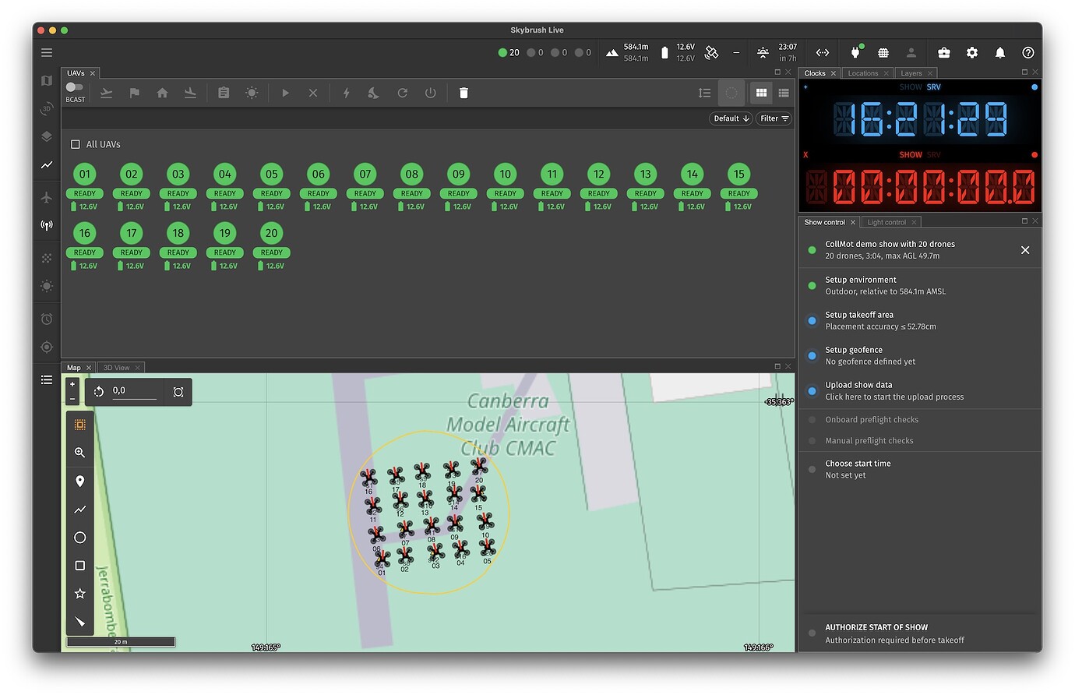Select the circle drawing tool on the map
Image resolution: width=1075 pixels, height=695 pixels.
click(79, 537)
